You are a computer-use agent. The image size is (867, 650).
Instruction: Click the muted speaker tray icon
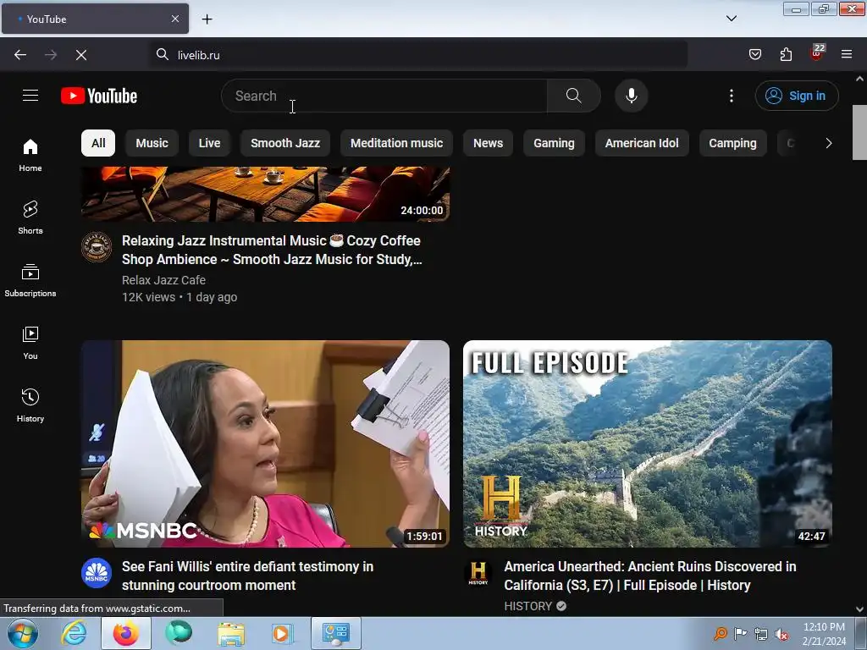point(781,634)
